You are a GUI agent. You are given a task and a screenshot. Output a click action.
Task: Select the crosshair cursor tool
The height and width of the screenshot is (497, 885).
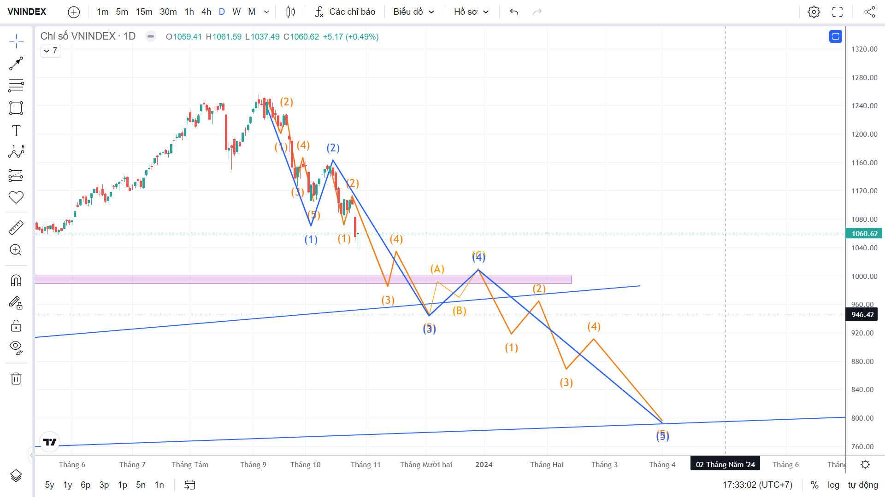point(16,41)
